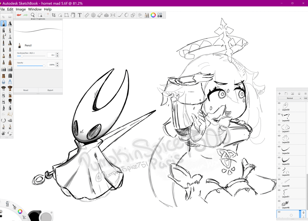Open the Window menu
Viewport: 308px width, 221px height.
click(x=35, y=9)
